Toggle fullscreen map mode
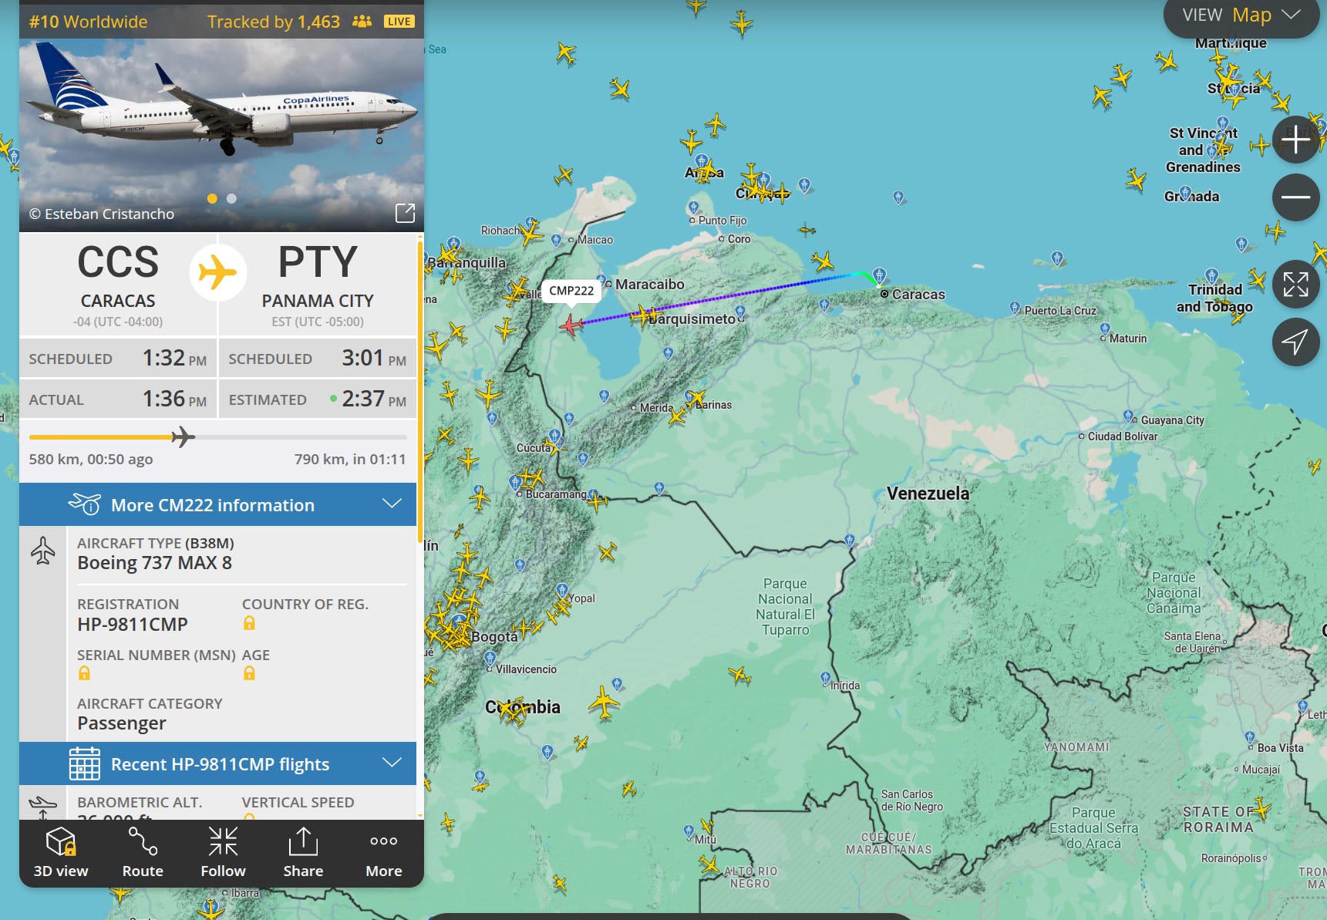 coord(1295,284)
